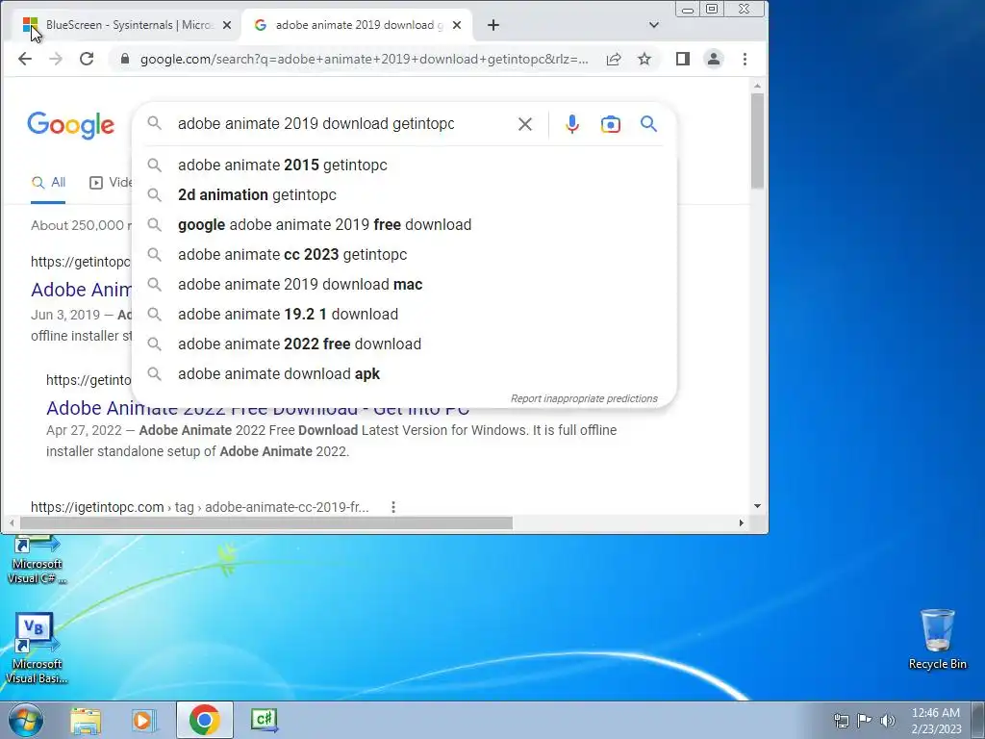Screen dimensions: 985x739
Task: Launch Windows Media Player from taskbar
Action: tap(144, 720)
